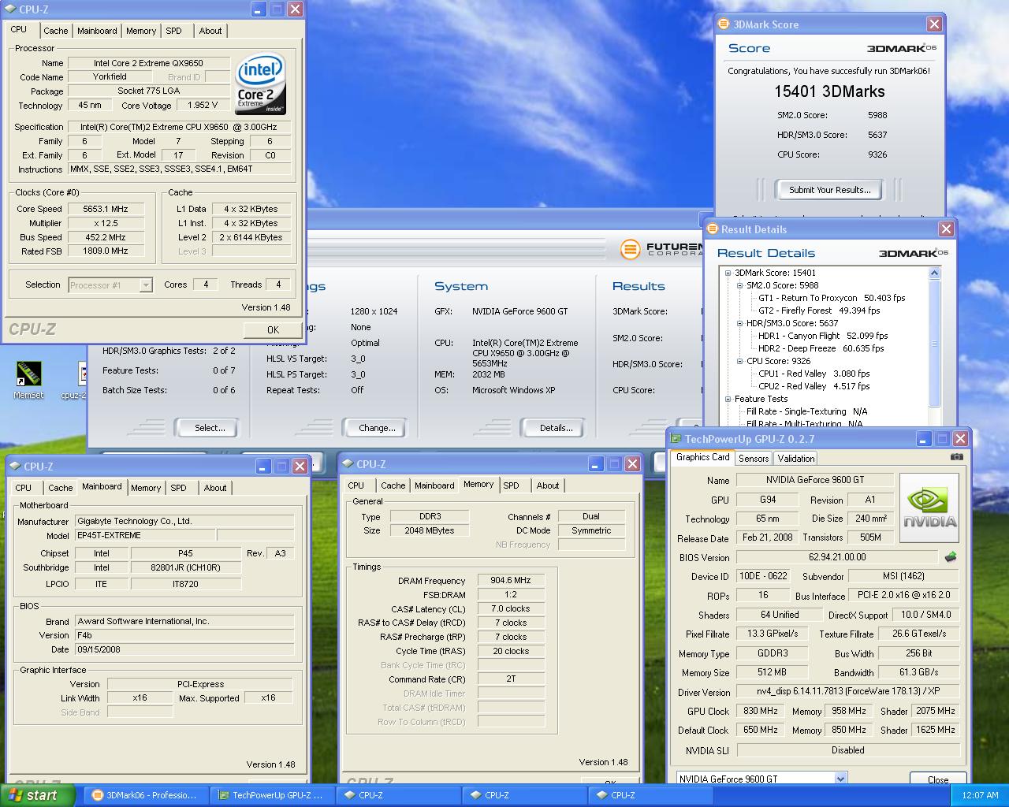
Task: Click the Core Voltage 1.952 V value
Action: pos(203,105)
